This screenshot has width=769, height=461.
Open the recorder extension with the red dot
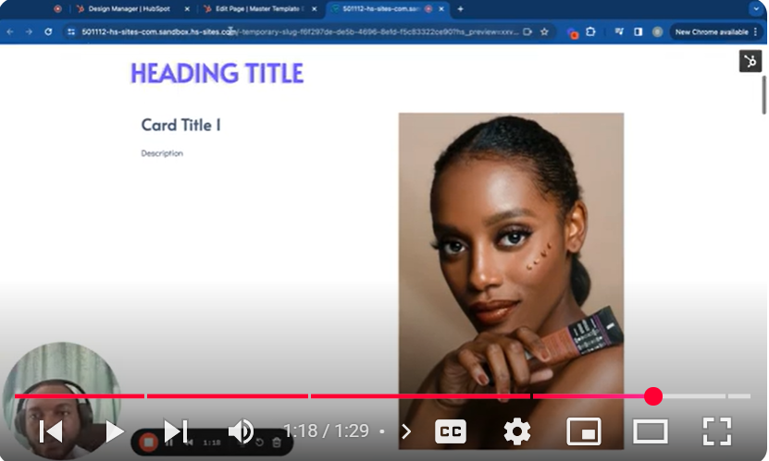click(x=572, y=32)
